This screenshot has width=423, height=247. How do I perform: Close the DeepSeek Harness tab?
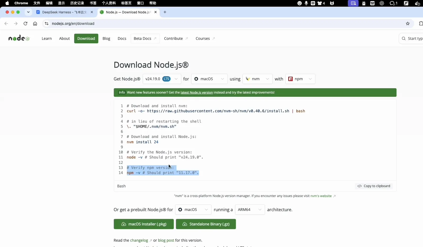point(92,12)
